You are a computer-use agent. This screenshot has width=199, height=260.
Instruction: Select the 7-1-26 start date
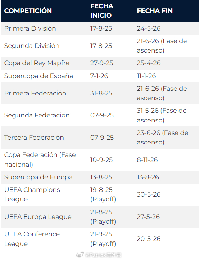click(99, 76)
